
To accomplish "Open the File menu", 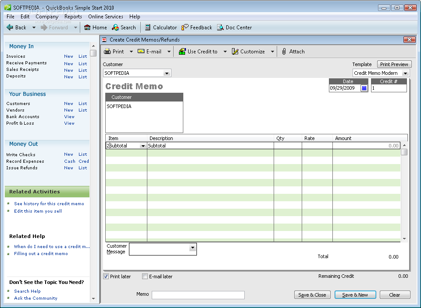I will tap(11, 17).
